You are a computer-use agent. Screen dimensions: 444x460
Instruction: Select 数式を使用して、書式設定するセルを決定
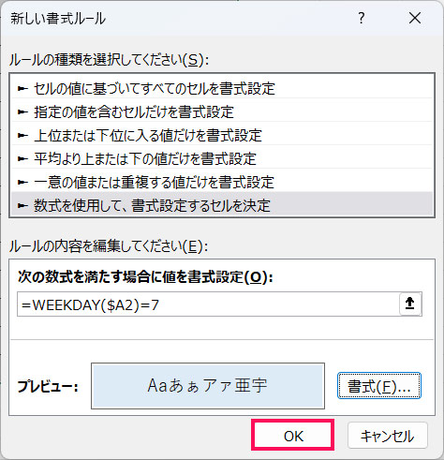[222, 205]
